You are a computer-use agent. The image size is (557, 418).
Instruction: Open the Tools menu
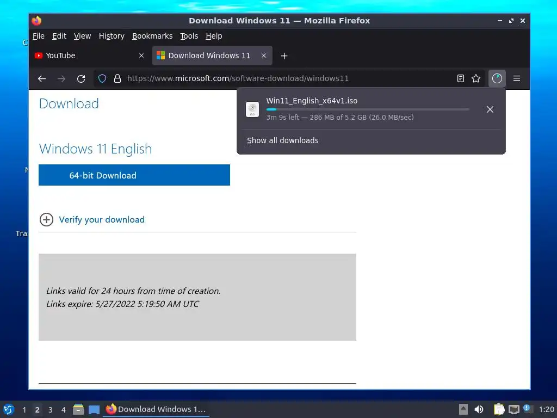[x=189, y=36]
